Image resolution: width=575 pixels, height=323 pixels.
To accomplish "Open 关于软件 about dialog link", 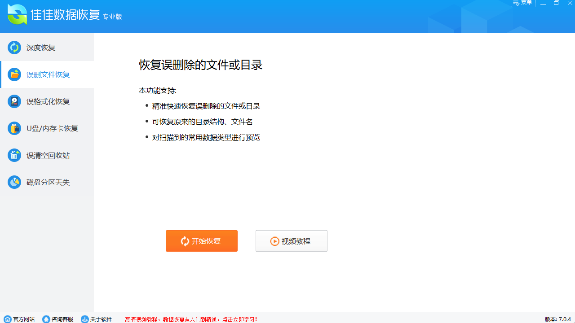I will [97, 319].
